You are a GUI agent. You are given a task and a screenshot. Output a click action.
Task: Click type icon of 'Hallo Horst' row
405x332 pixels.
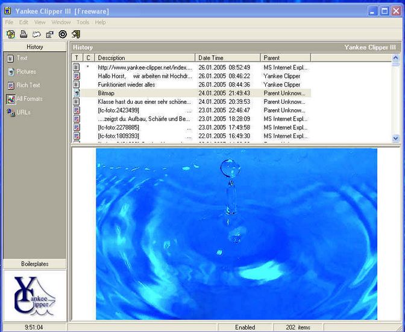click(77, 76)
